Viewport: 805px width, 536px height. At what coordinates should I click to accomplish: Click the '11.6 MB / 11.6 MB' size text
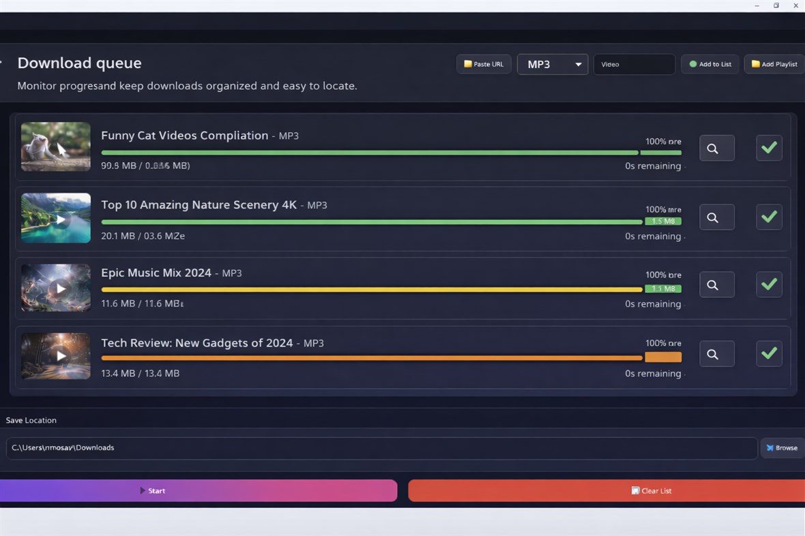point(141,304)
